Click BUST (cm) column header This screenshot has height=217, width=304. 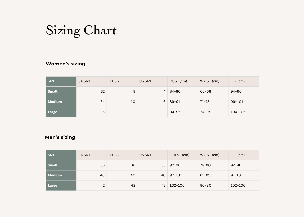tap(178, 81)
